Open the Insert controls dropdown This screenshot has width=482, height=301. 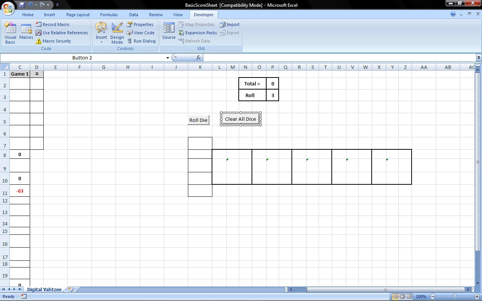click(101, 33)
